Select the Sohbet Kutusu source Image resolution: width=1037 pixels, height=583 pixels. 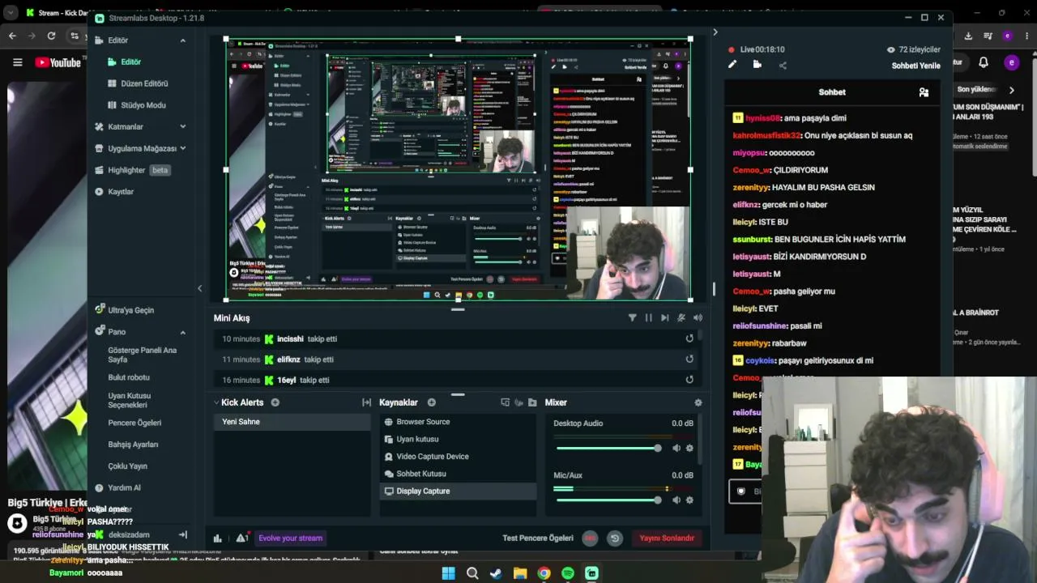coord(458,474)
